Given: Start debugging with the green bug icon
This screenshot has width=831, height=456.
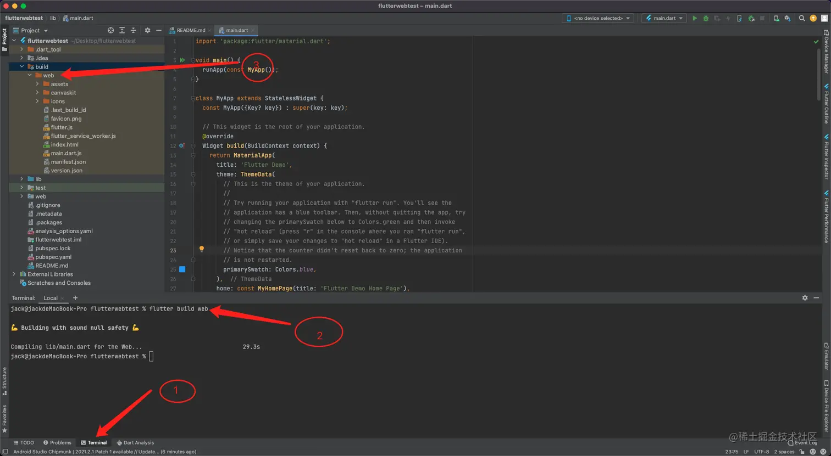Looking at the screenshot, I should [x=706, y=18].
